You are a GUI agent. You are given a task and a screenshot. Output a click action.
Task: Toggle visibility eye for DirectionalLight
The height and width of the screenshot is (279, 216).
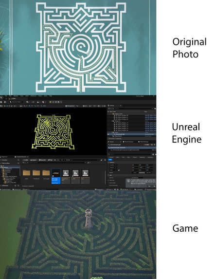(x=108, y=134)
